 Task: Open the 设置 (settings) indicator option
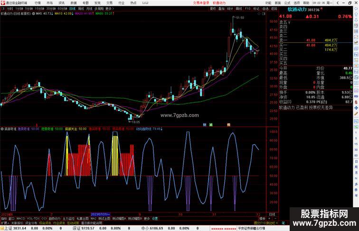(x=155, y=219)
